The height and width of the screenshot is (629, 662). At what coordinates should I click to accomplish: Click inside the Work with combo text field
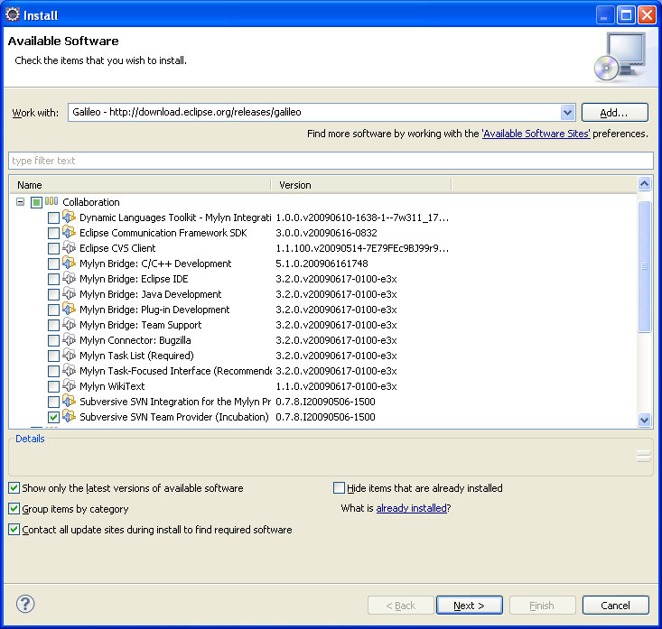(314, 112)
